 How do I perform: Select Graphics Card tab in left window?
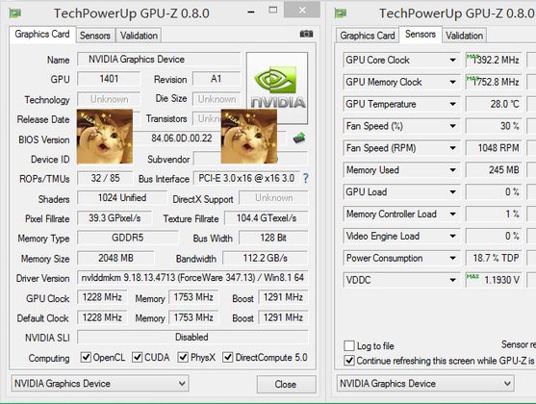coord(42,35)
